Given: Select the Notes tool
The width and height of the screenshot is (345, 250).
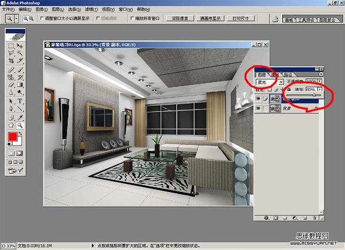Looking at the screenshot, I should (x=11, y=118).
